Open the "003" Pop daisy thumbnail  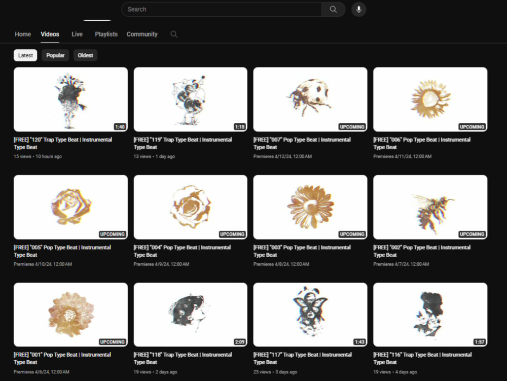coord(310,207)
